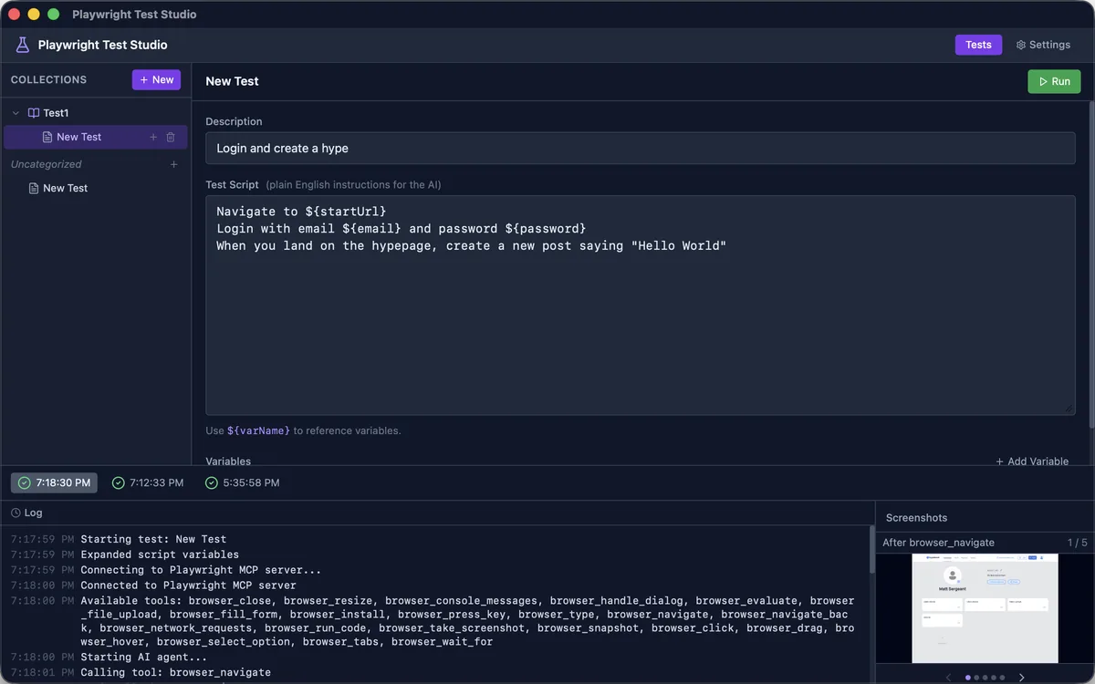Click the "Variables" section heading

click(228, 461)
